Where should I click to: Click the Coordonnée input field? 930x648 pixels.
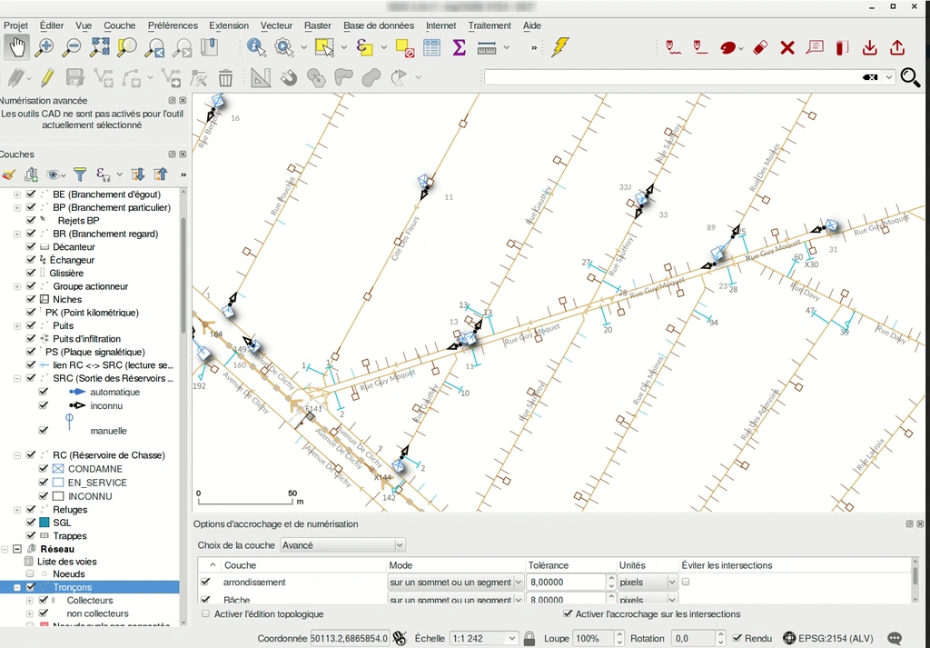pos(350,639)
